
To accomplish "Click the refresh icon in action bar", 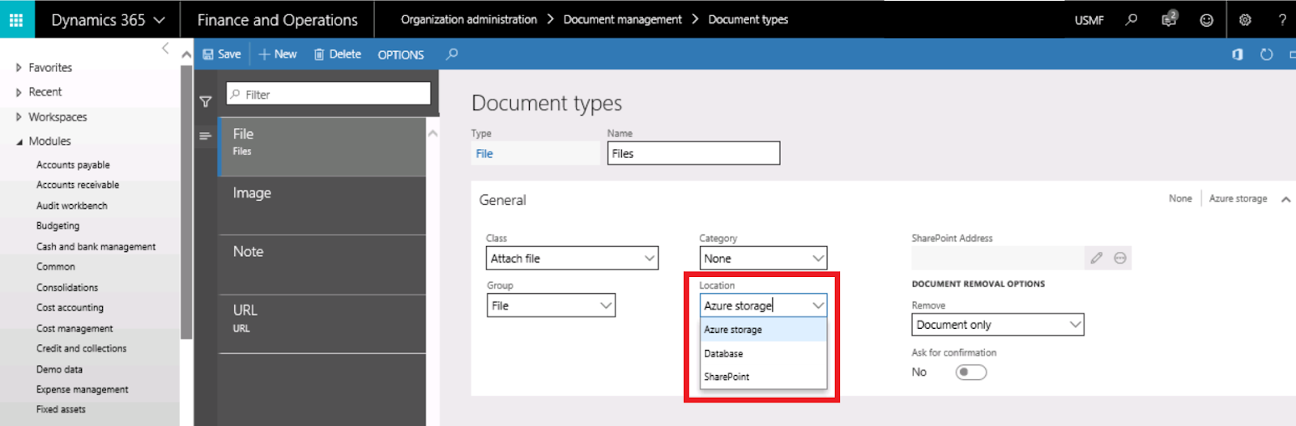I will click(1266, 54).
